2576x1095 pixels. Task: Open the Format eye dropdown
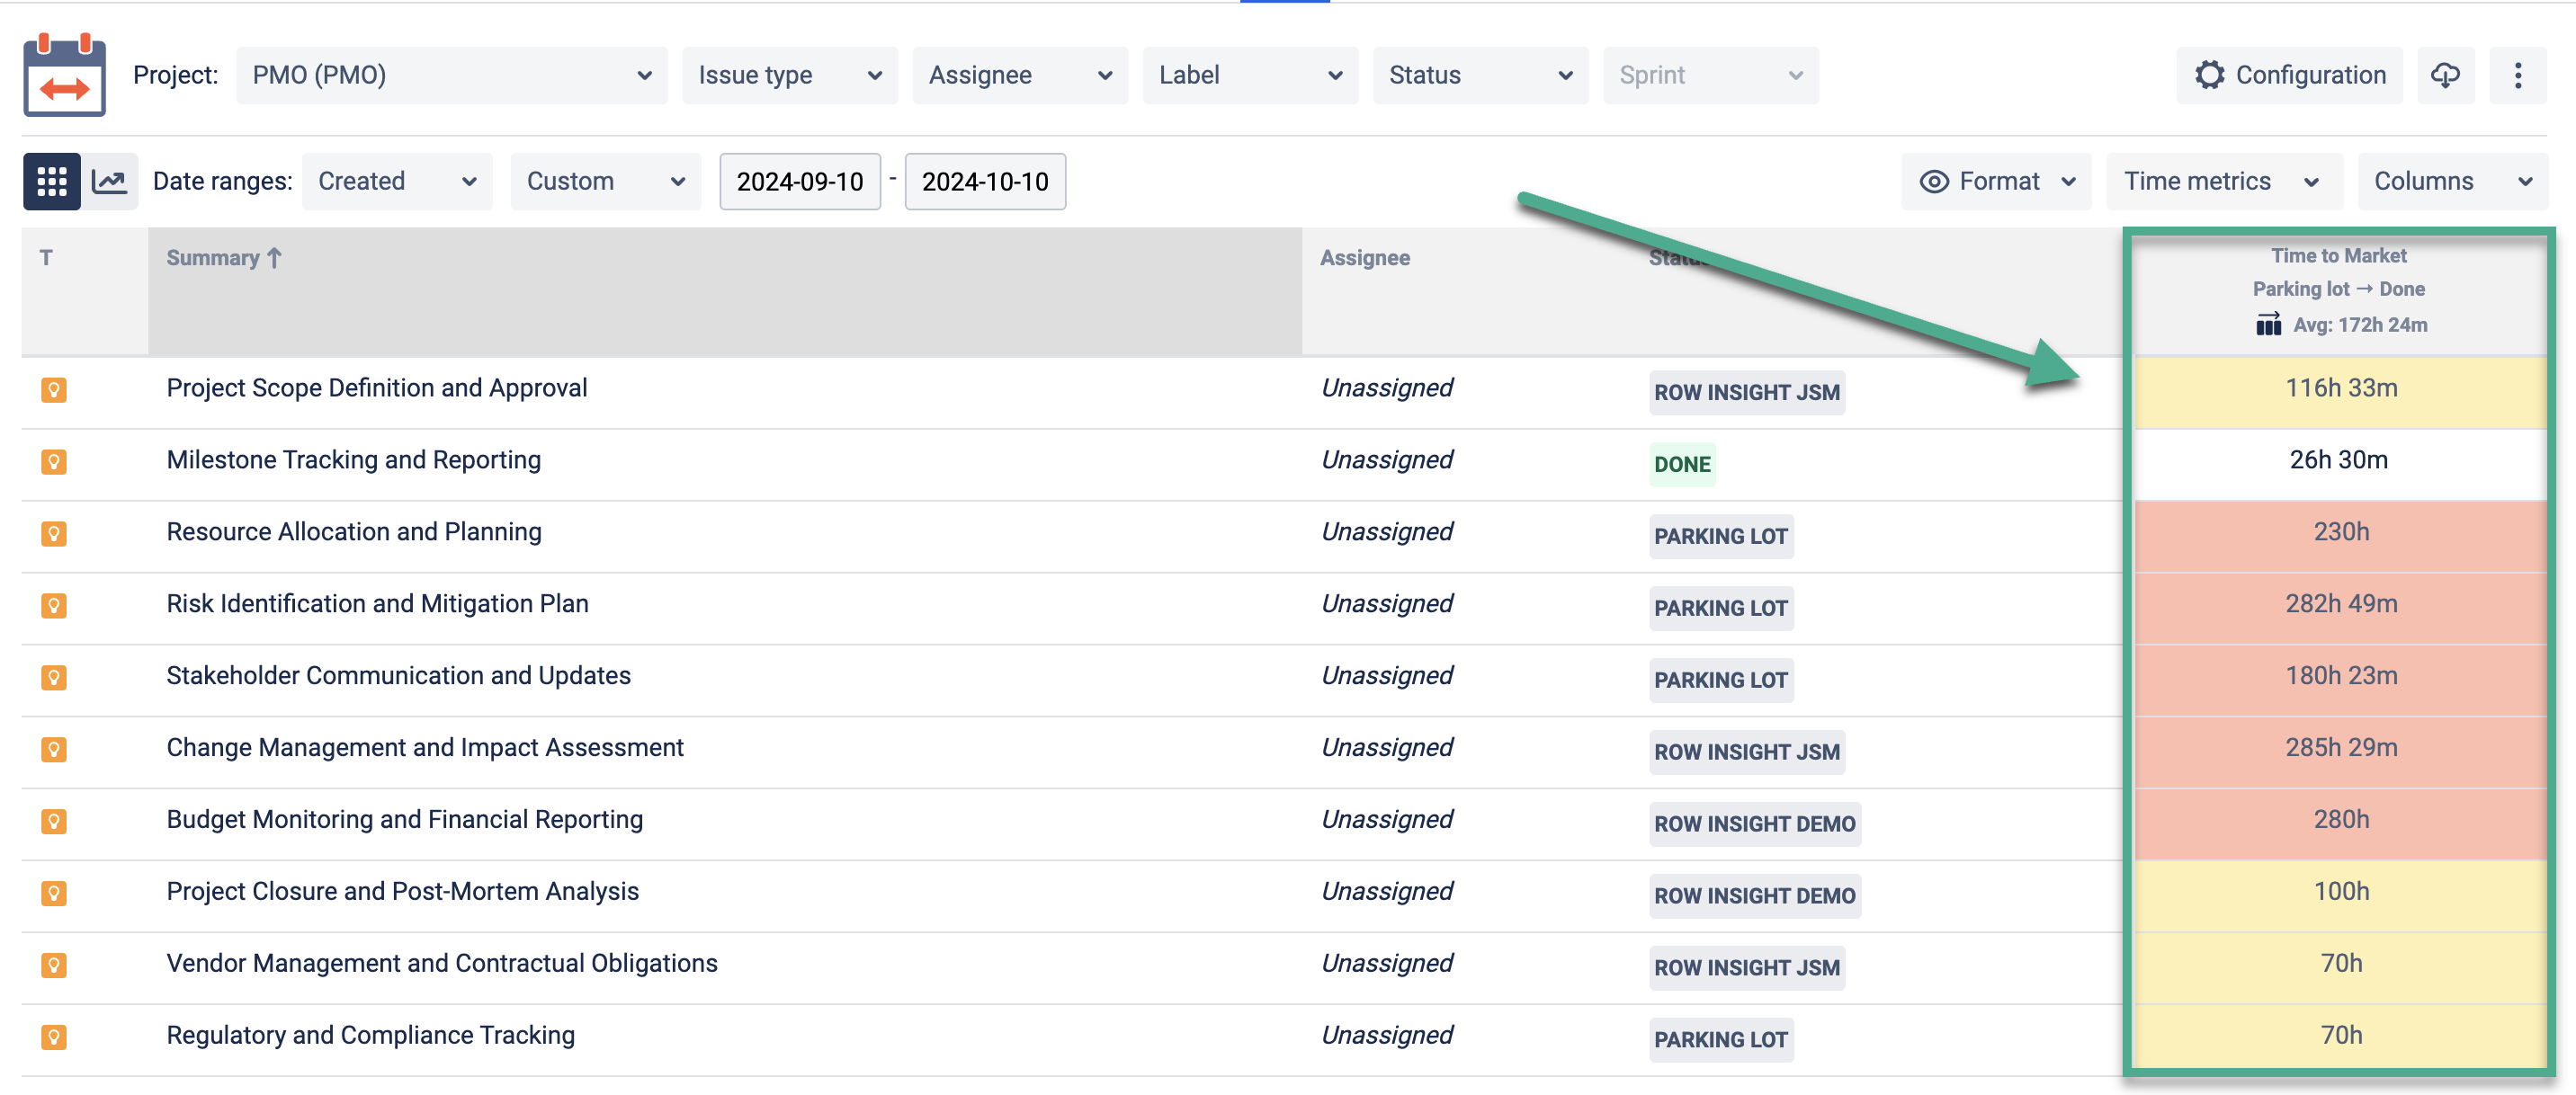click(1996, 181)
